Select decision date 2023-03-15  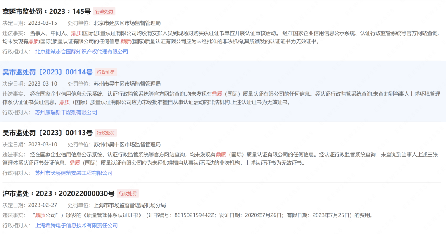tap(43, 23)
